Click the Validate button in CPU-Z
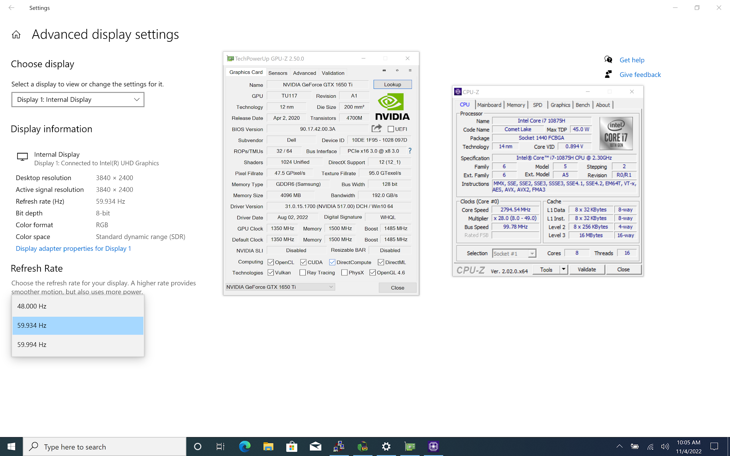Image resolution: width=730 pixels, height=456 pixels. (x=587, y=269)
